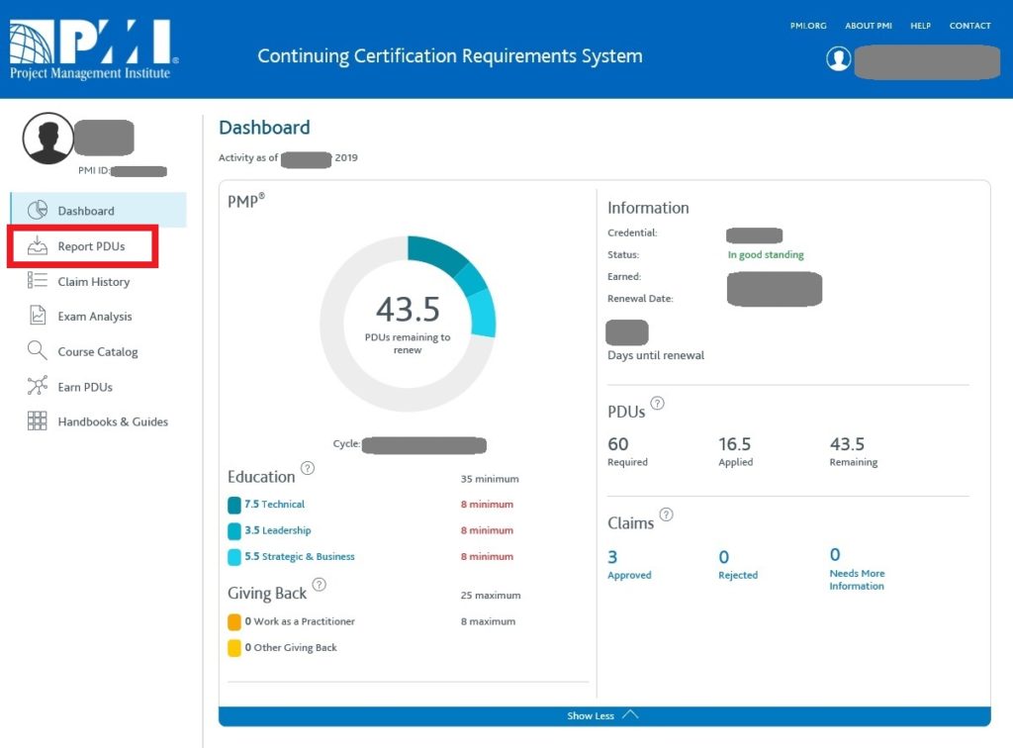The width and height of the screenshot is (1013, 748).
Task: View claims that Needs More Information
Action: (857, 569)
